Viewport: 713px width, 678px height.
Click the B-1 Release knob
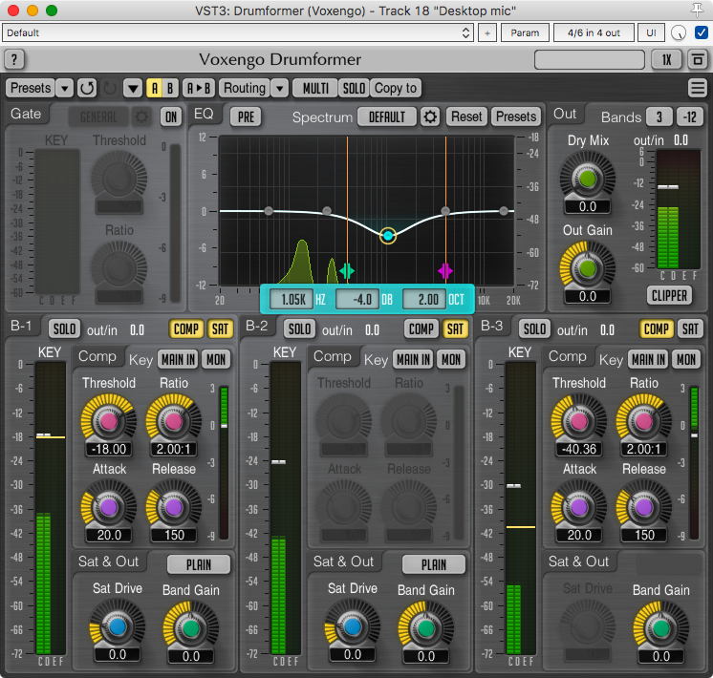[x=174, y=507]
